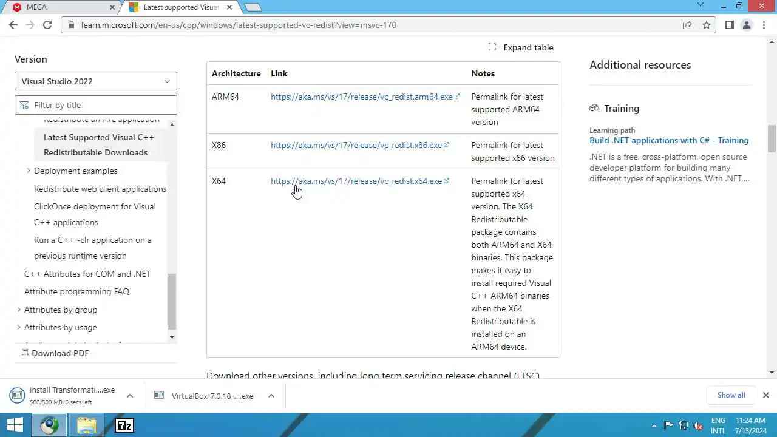Click Download PDF

pyautogui.click(x=55, y=353)
